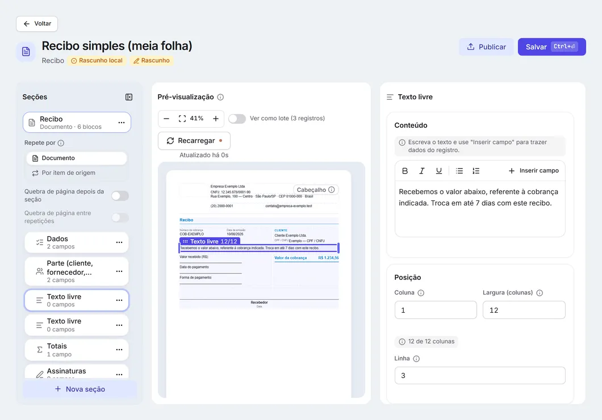The height and width of the screenshot is (420, 602).
Task: Open more options for Totais block
Action: click(119, 350)
